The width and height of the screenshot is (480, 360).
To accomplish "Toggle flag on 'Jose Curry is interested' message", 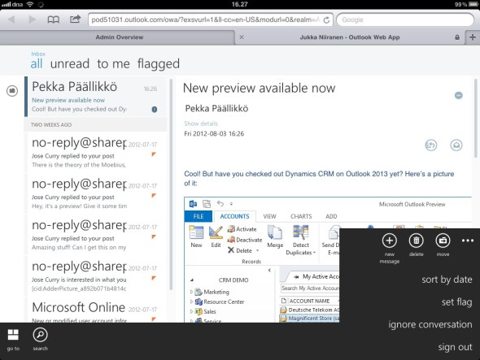I will point(154,278).
